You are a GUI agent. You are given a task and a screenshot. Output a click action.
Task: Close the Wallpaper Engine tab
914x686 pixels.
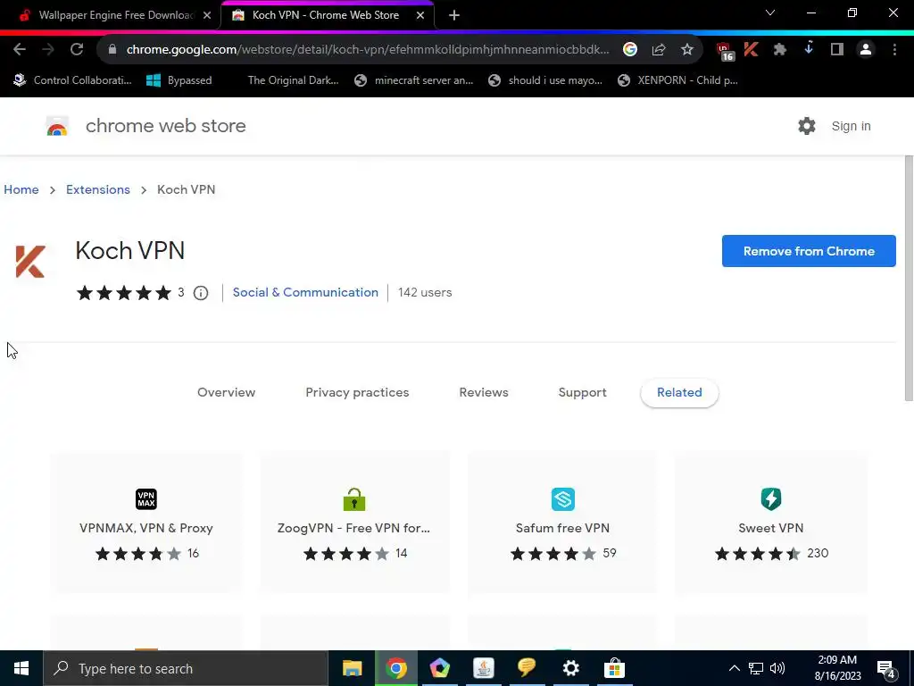(x=207, y=15)
